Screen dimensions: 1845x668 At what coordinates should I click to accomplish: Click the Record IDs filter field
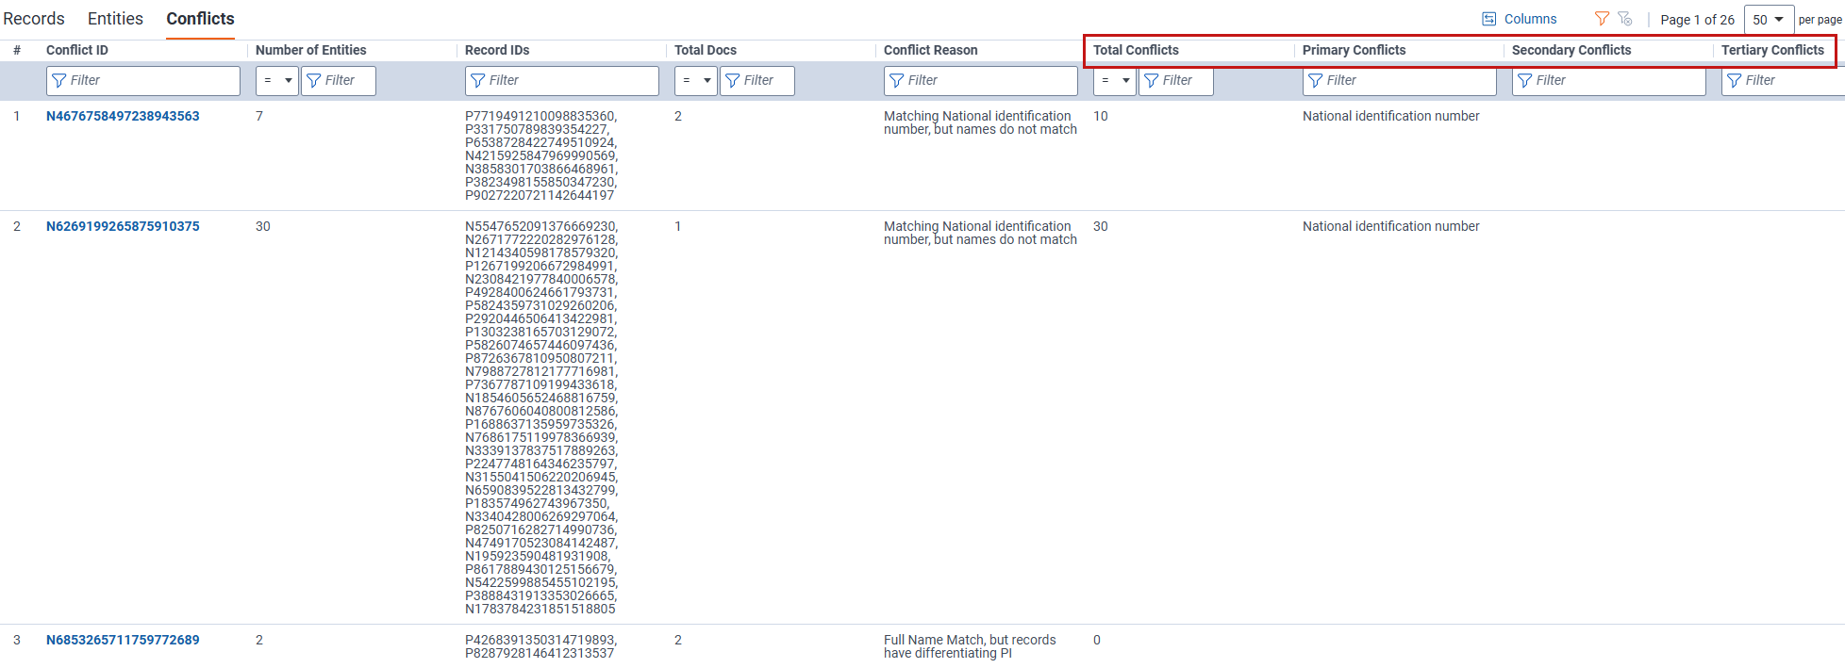562,81
